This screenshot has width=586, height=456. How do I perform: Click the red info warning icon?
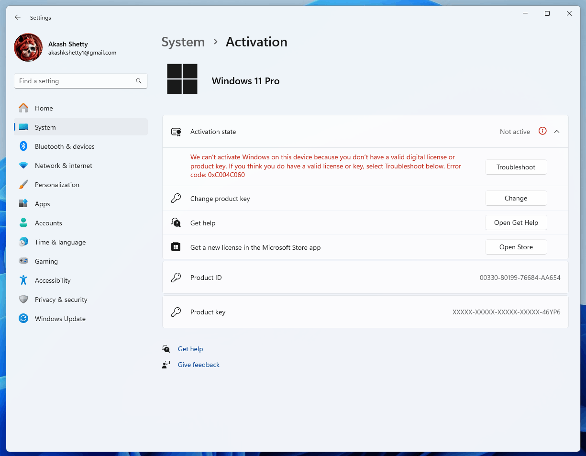(542, 131)
